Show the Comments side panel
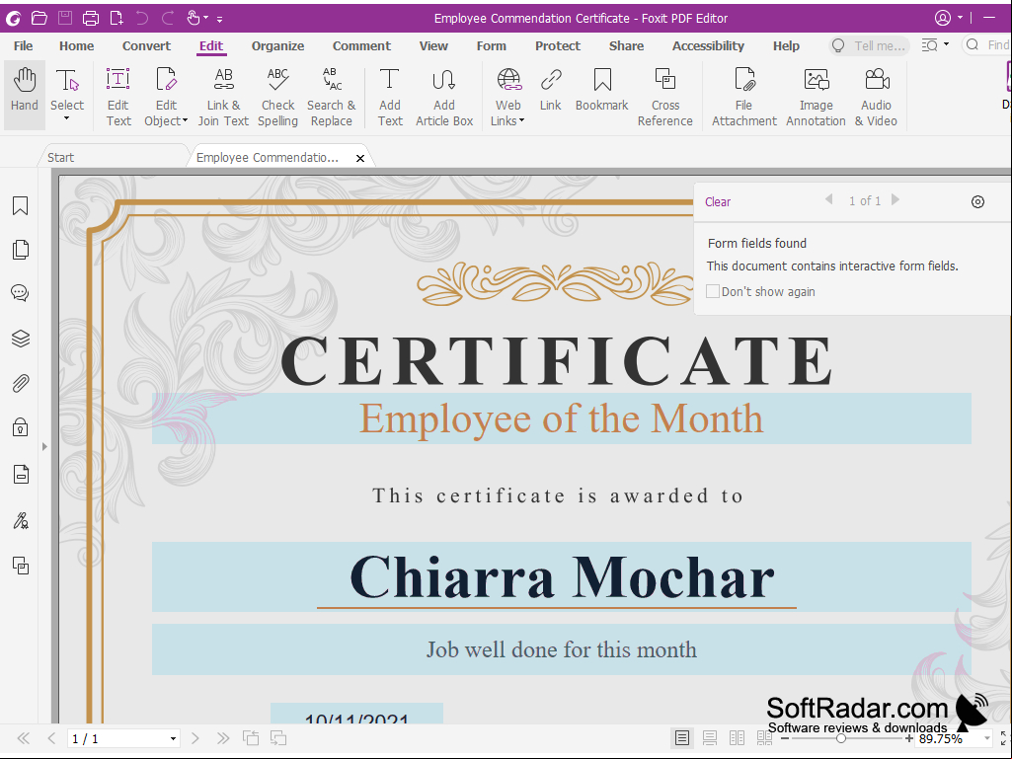1012x759 pixels. click(21, 293)
